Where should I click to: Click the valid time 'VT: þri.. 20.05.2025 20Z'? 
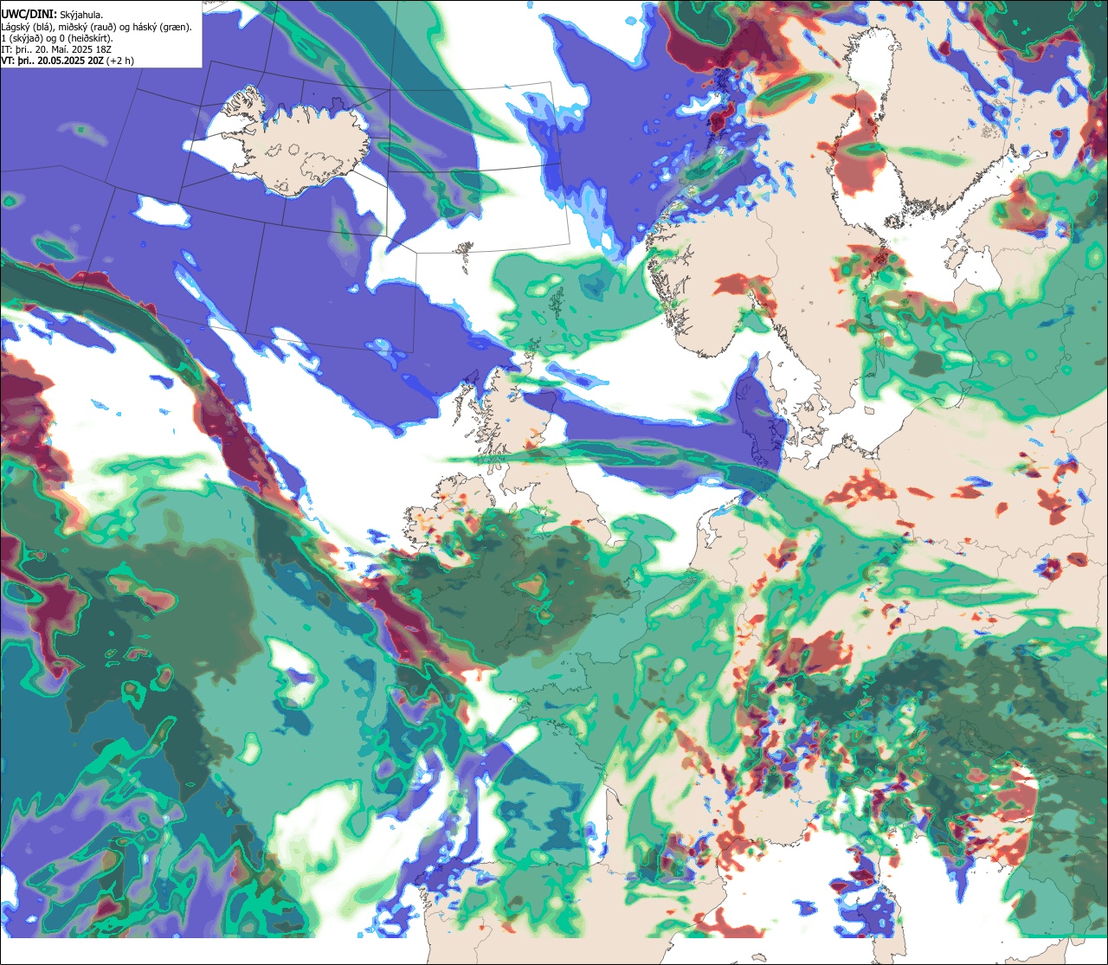tap(53, 61)
